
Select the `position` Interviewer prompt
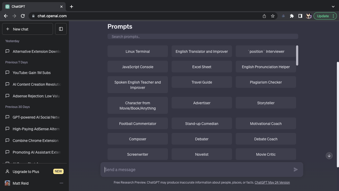point(266,51)
